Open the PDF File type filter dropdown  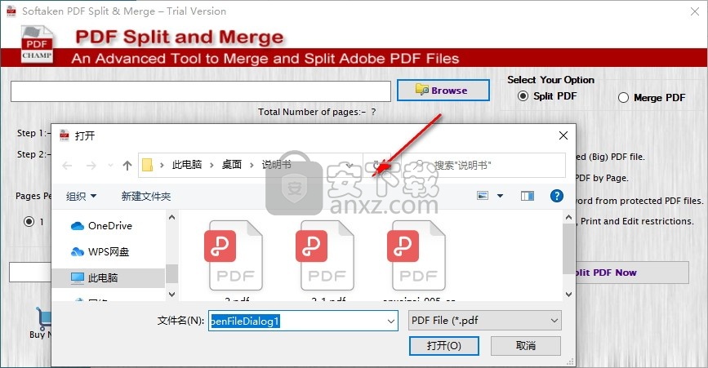484,321
